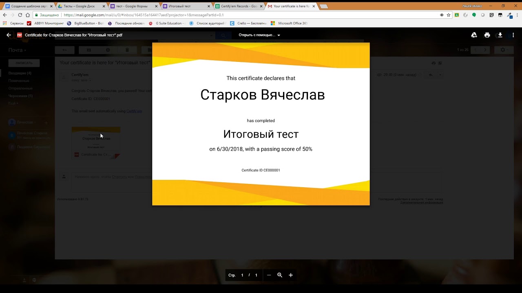Open the Chrome menu button

[517, 15]
